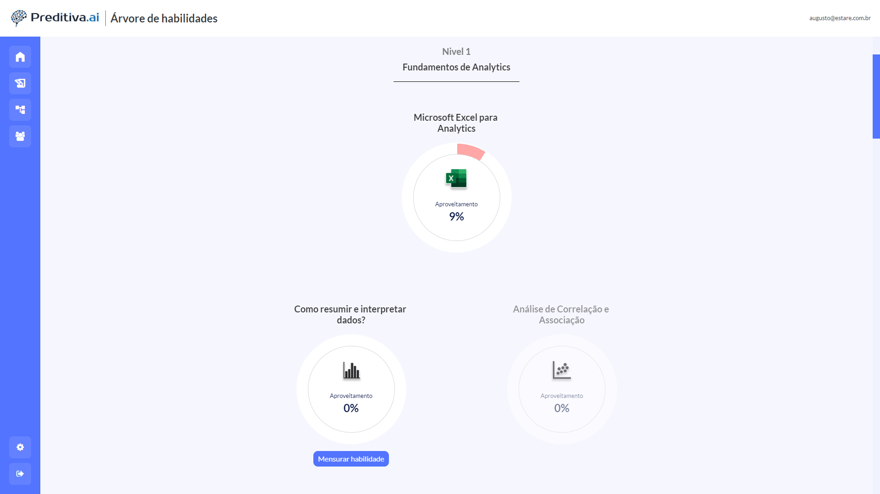Click the 9% Aproveitamento value
The height and width of the screenshot is (494, 880).
[x=456, y=217]
